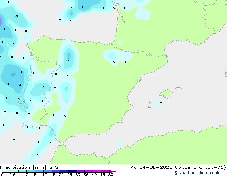Screen dimensions: 227x176
Task: Click the "0.5" legend label
Action: tap(13, 175)
